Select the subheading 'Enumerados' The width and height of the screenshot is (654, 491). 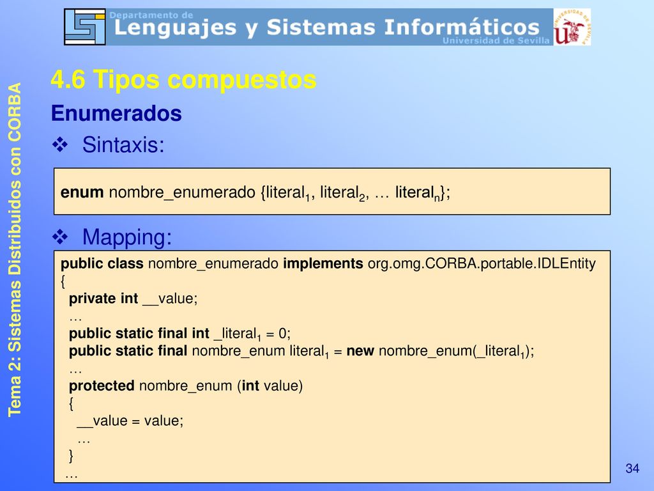(116, 113)
